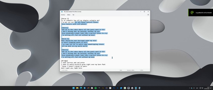The height and width of the screenshot is (90, 213).
Task: Show hidden system tray icons
Action: [190, 88]
